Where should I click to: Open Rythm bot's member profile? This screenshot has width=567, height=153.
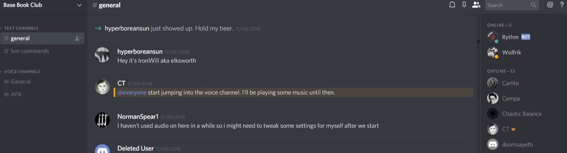[x=510, y=37]
